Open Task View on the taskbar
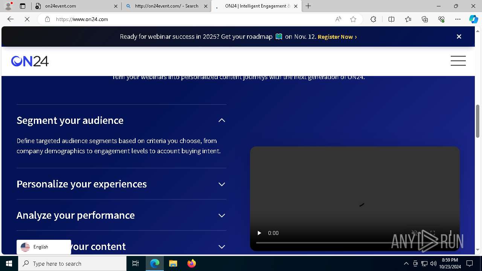The width and height of the screenshot is (482, 271). [136, 263]
